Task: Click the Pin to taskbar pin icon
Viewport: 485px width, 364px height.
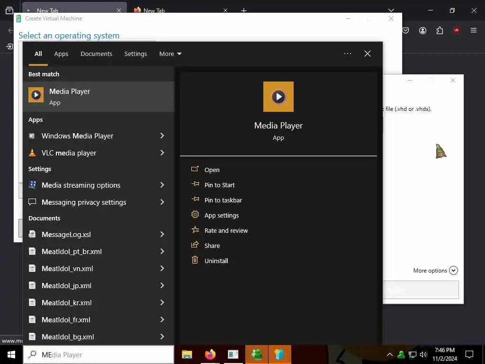Action: [195, 200]
